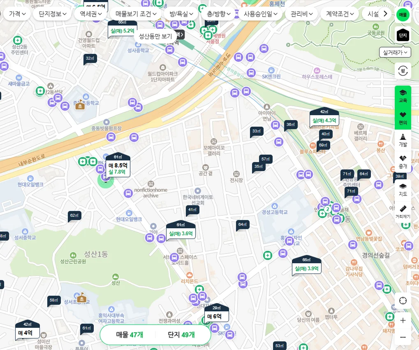The image size is (419, 350).
Task: Click the 33㎡ complex marker
Action: (257, 131)
